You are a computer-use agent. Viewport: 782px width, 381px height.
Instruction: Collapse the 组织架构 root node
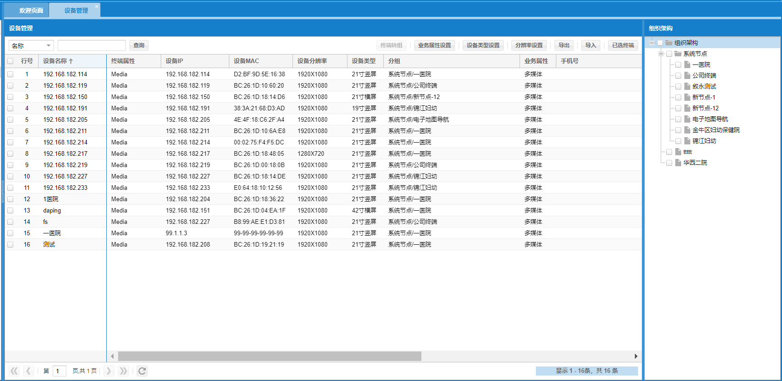pyautogui.click(x=652, y=43)
